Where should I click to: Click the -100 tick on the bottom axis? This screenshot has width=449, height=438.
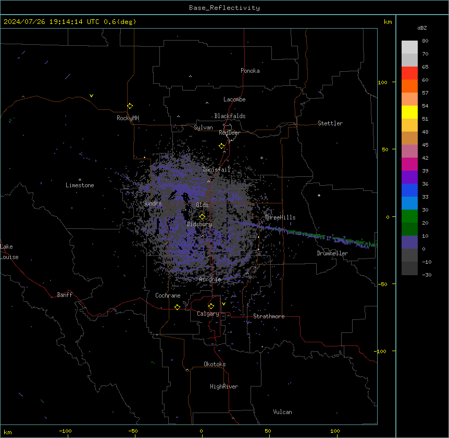(66, 431)
